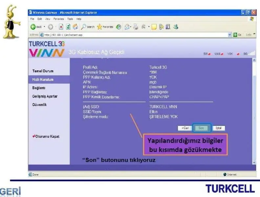Click the <Geri back button
This screenshot has width=260, height=197.
coord(185,128)
